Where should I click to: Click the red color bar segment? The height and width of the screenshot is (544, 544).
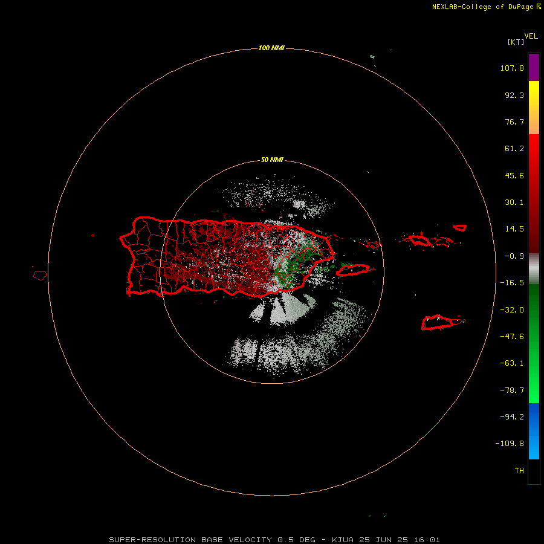534,193
